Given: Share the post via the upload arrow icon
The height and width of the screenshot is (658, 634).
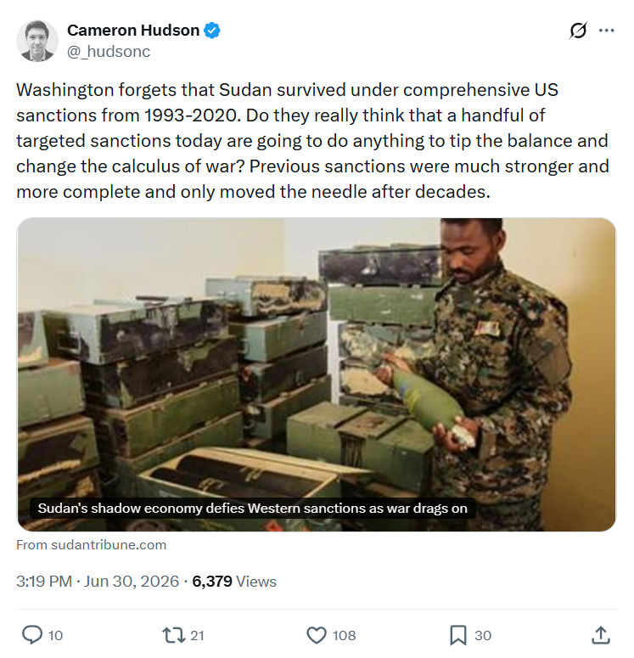Looking at the screenshot, I should point(601,635).
